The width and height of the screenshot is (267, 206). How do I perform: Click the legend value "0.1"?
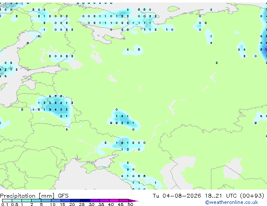coord(5,204)
